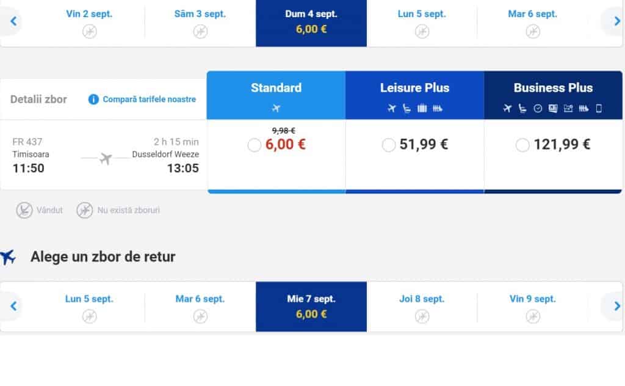Select the Business Plus fare for 121,99 €
625x386 pixels.
point(522,145)
